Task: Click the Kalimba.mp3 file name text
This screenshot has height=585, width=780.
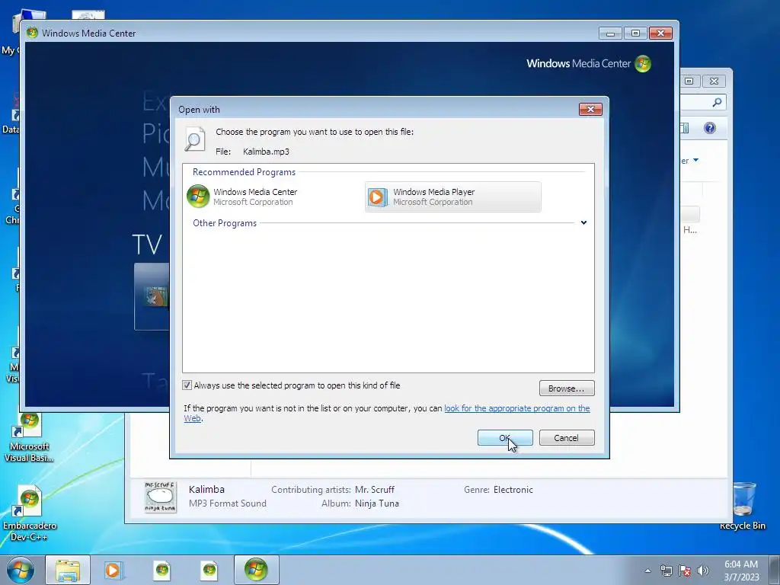Action: (x=266, y=152)
